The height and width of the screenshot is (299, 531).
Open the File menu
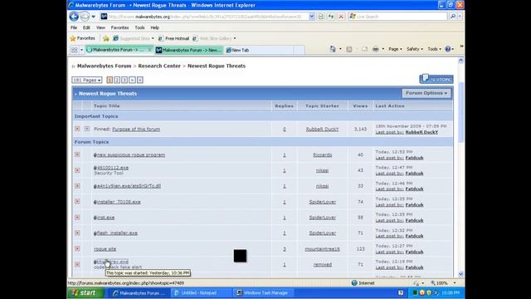coord(74,27)
